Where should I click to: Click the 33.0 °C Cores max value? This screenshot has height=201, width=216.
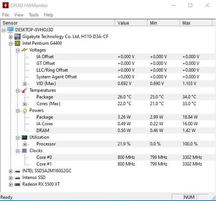tap(190, 104)
